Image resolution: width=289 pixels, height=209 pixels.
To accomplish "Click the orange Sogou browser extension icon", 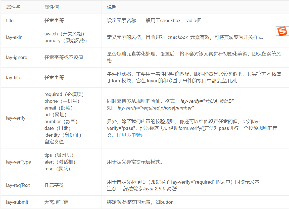I will click(x=282, y=31).
